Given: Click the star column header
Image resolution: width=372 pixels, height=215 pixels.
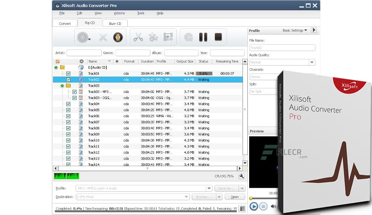Looking at the screenshot, I should 117,61.
